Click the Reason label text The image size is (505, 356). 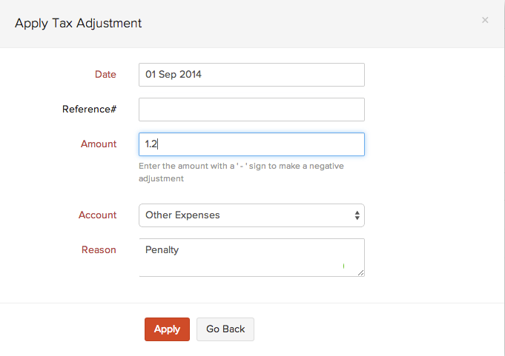[x=99, y=250]
